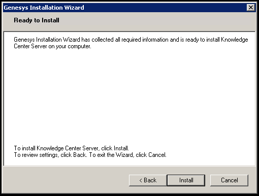Click the Genesys Installation Wizard title bar
The width and height of the screenshot is (259, 196).
pos(124,8)
